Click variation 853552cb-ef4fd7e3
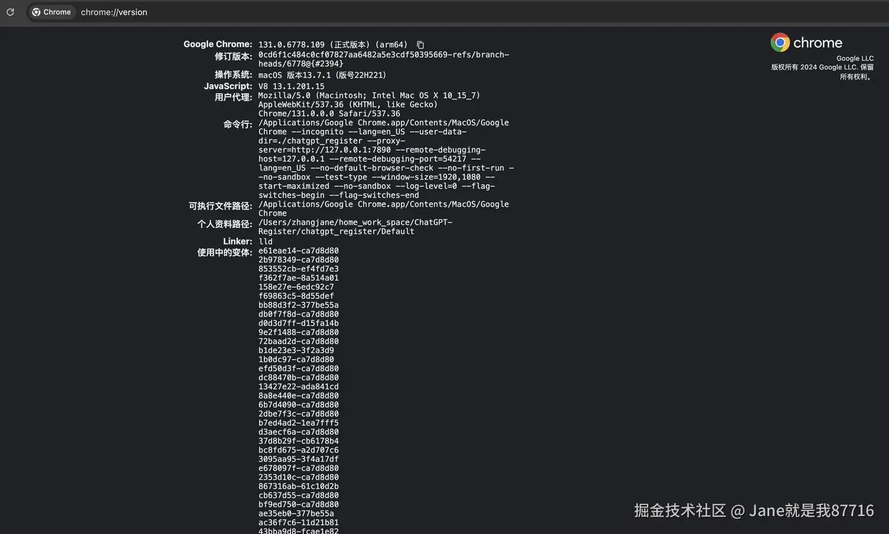This screenshot has height=534, width=889. 298,269
